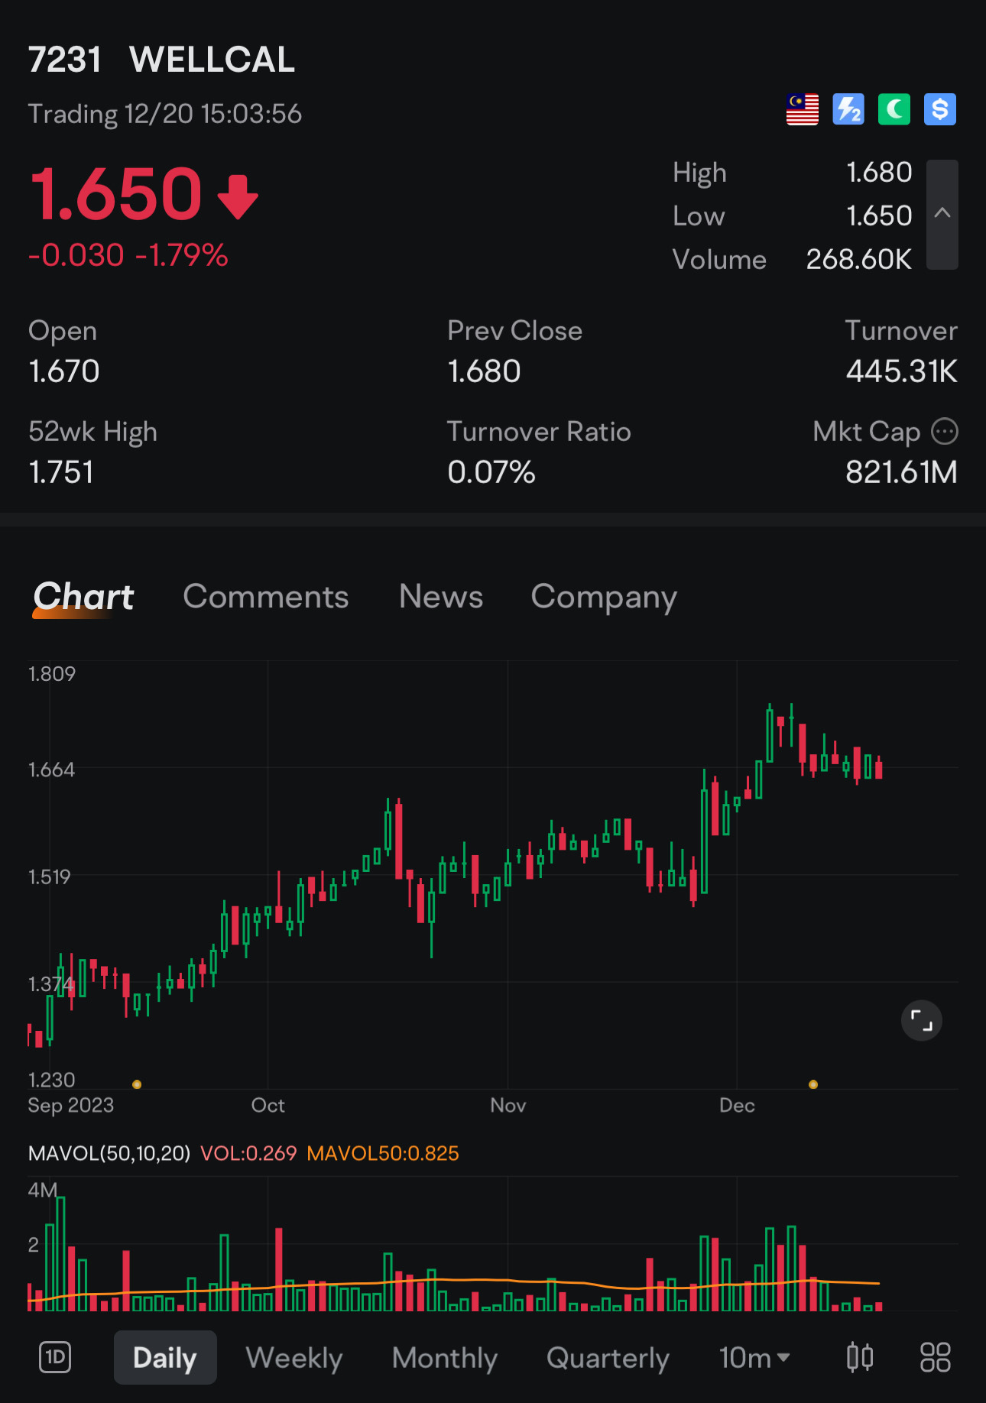Screen dimensions: 986x1403
Task: Tap the 52wk High value 1.751
Action: tap(61, 472)
